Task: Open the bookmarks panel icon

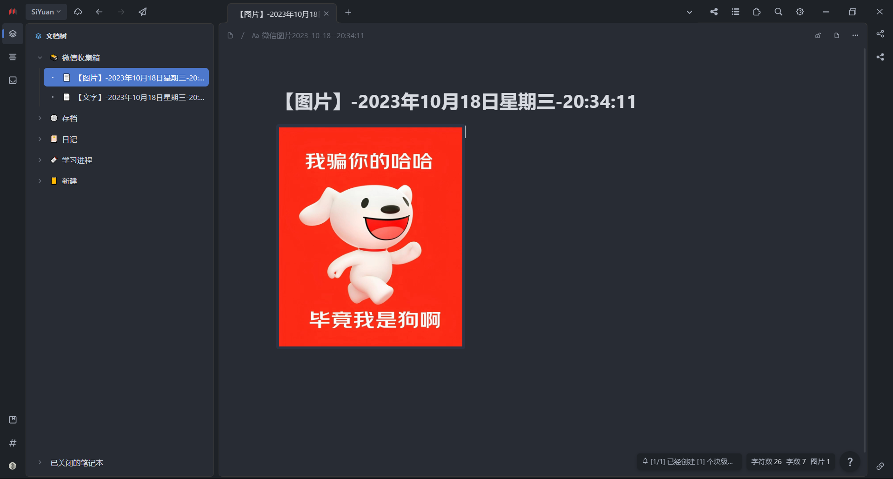Action: click(x=13, y=419)
